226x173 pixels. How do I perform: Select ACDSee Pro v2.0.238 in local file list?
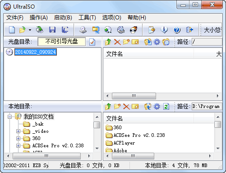(139, 135)
